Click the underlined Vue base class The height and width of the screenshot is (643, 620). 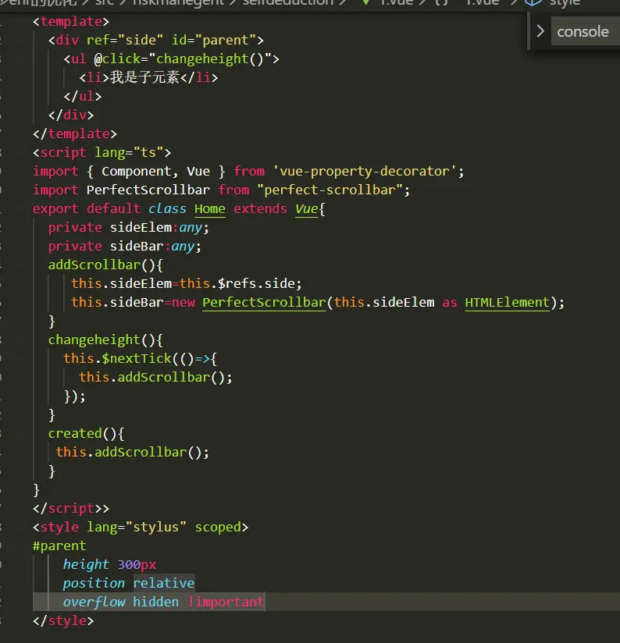[307, 208]
